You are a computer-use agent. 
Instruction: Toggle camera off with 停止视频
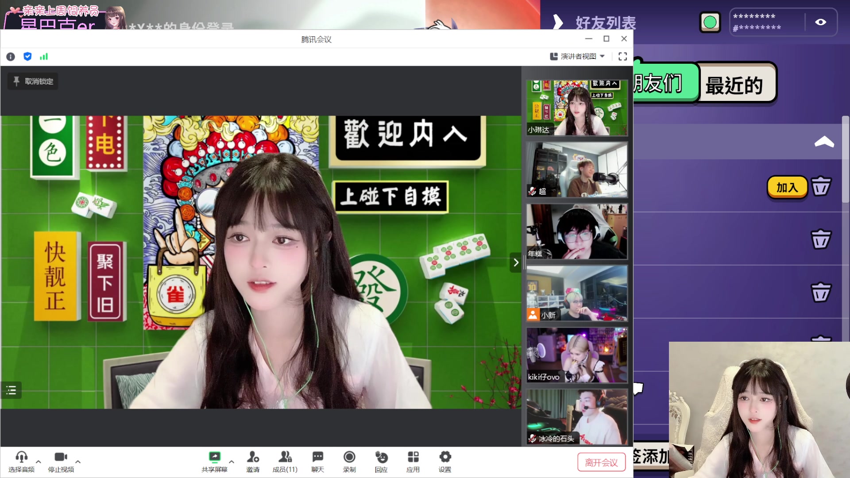coord(61,461)
